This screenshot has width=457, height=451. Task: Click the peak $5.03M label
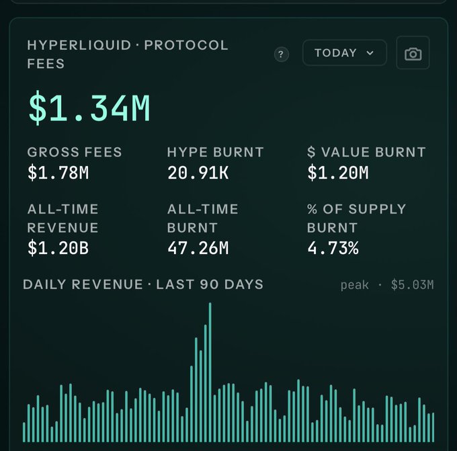tap(387, 285)
